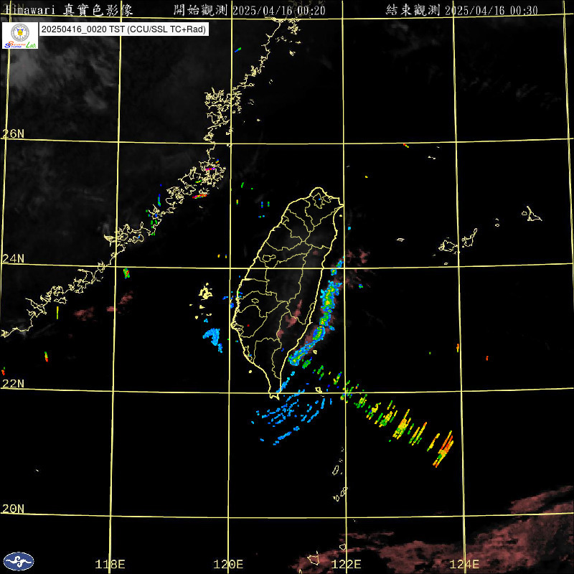Click the 20250416_0020 TST image label
This screenshot has height=574, width=574.
[x=124, y=29]
